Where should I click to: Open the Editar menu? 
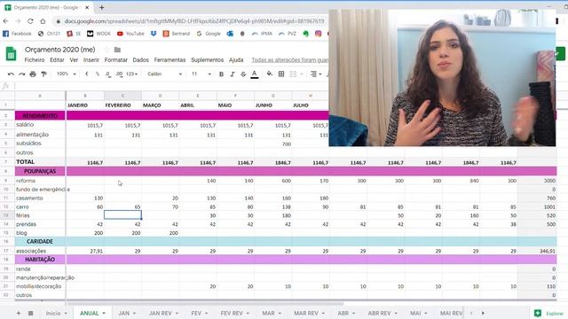pyautogui.click(x=57, y=60)
